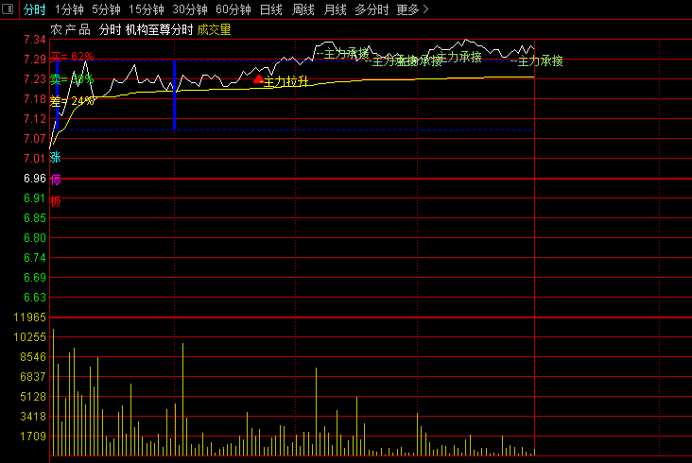Screen dimensions: 692x463
Task: Select the 分时 tab
Action: pyautogui.click(x=34, y=9)
